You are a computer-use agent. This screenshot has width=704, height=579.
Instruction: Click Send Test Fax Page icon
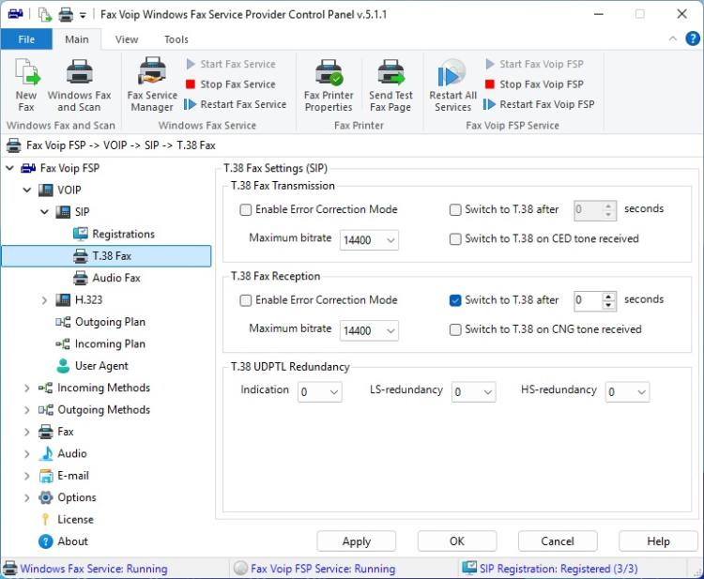click(390, 73)
